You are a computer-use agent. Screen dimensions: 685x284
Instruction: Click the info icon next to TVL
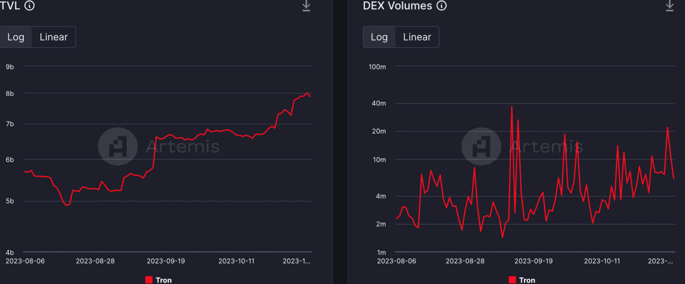(29, 6)
